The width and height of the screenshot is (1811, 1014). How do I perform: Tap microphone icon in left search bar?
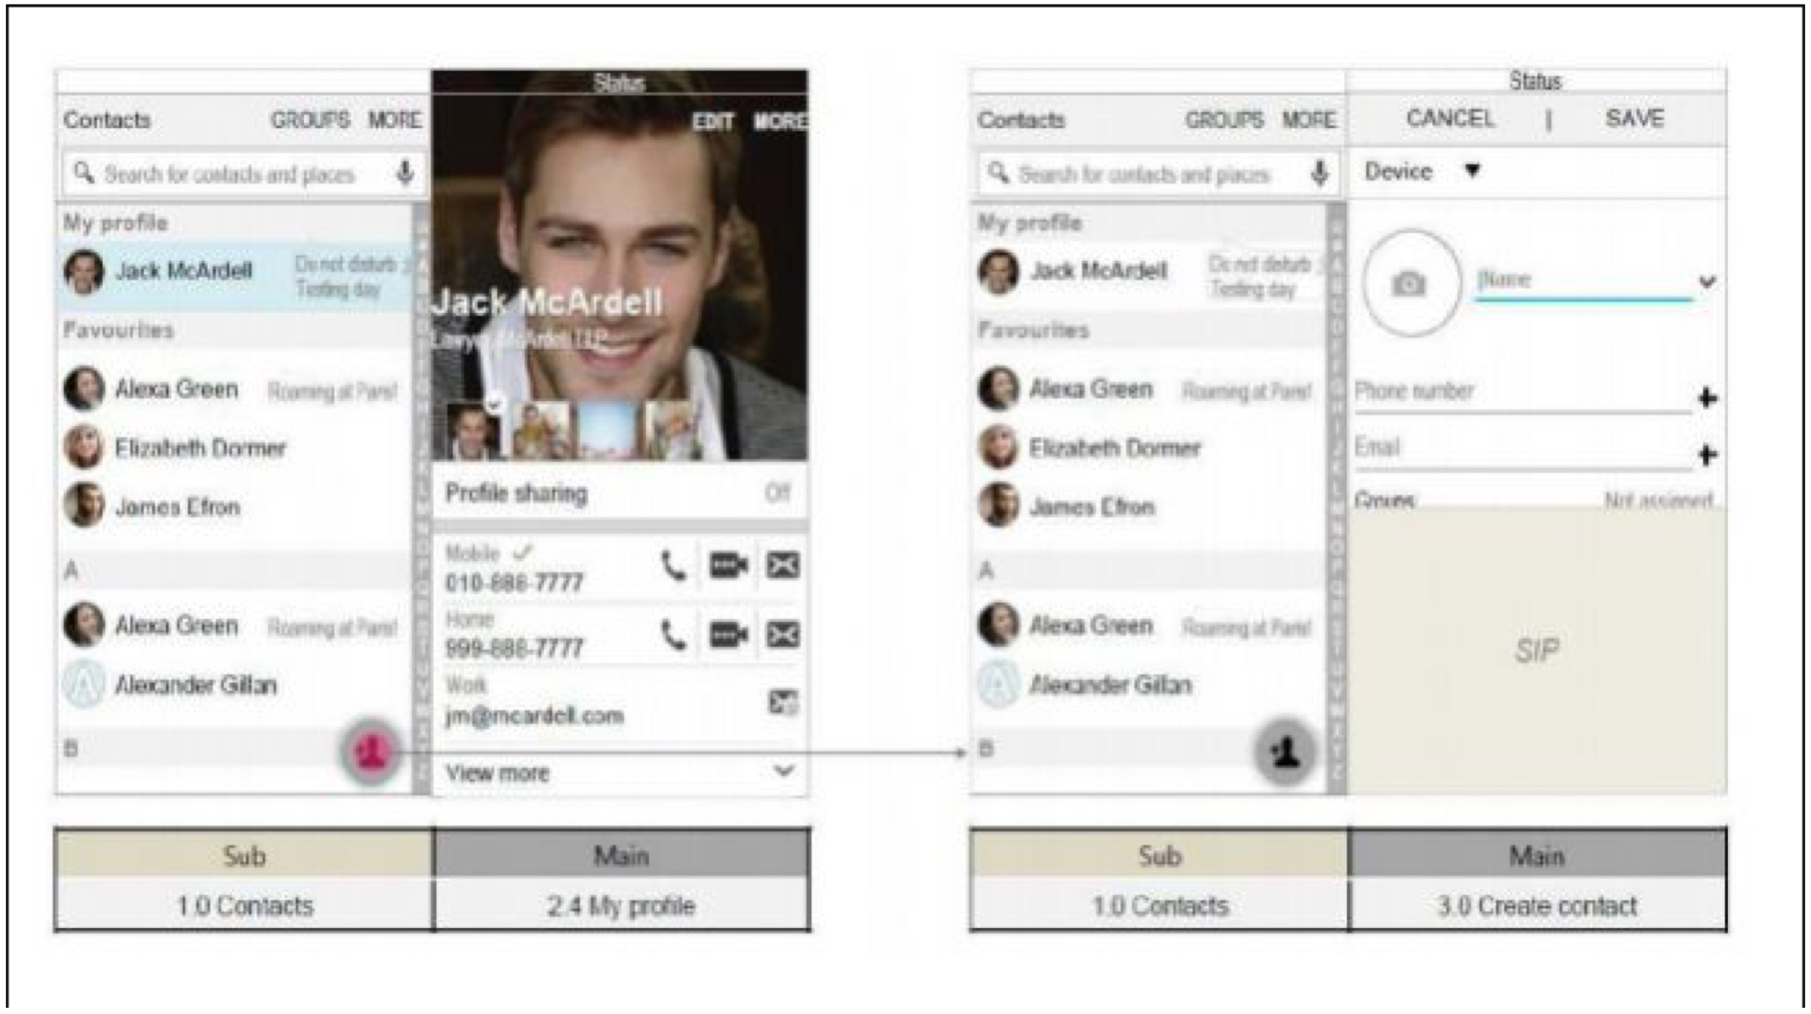point(405,173)
